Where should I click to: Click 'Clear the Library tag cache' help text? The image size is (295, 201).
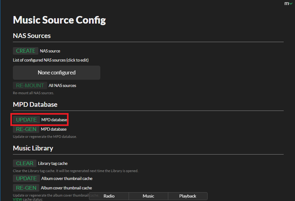point(75,171)
